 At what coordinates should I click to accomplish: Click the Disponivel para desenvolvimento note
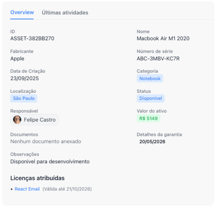(50, 162)
